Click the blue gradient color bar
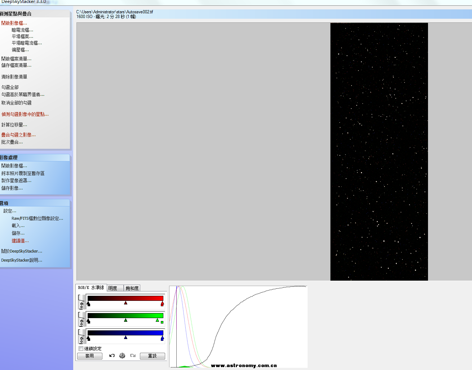The image size is (472, 370). click(125, 333)
